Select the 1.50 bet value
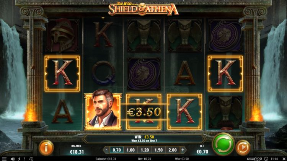Image resolution: width=287 pixels, height=161 pixels. [x=158, y=150]
